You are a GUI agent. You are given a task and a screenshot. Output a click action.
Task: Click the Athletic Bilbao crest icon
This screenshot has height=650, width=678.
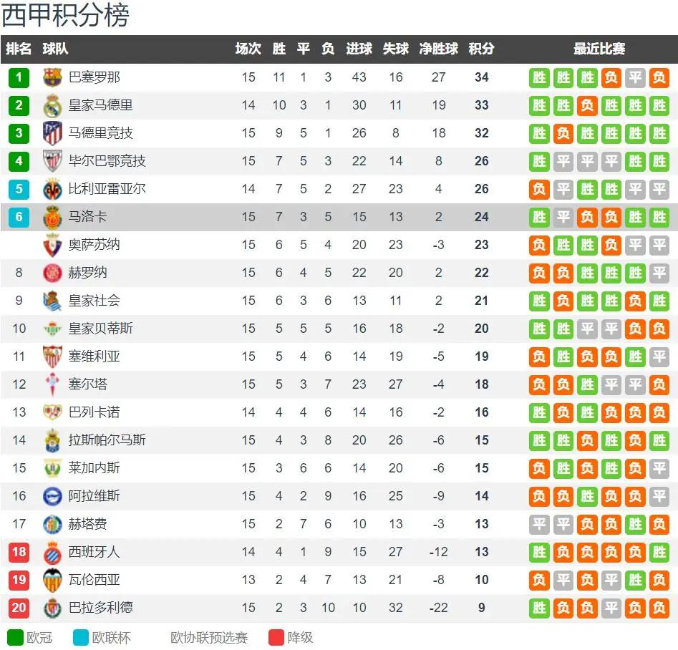52,161
